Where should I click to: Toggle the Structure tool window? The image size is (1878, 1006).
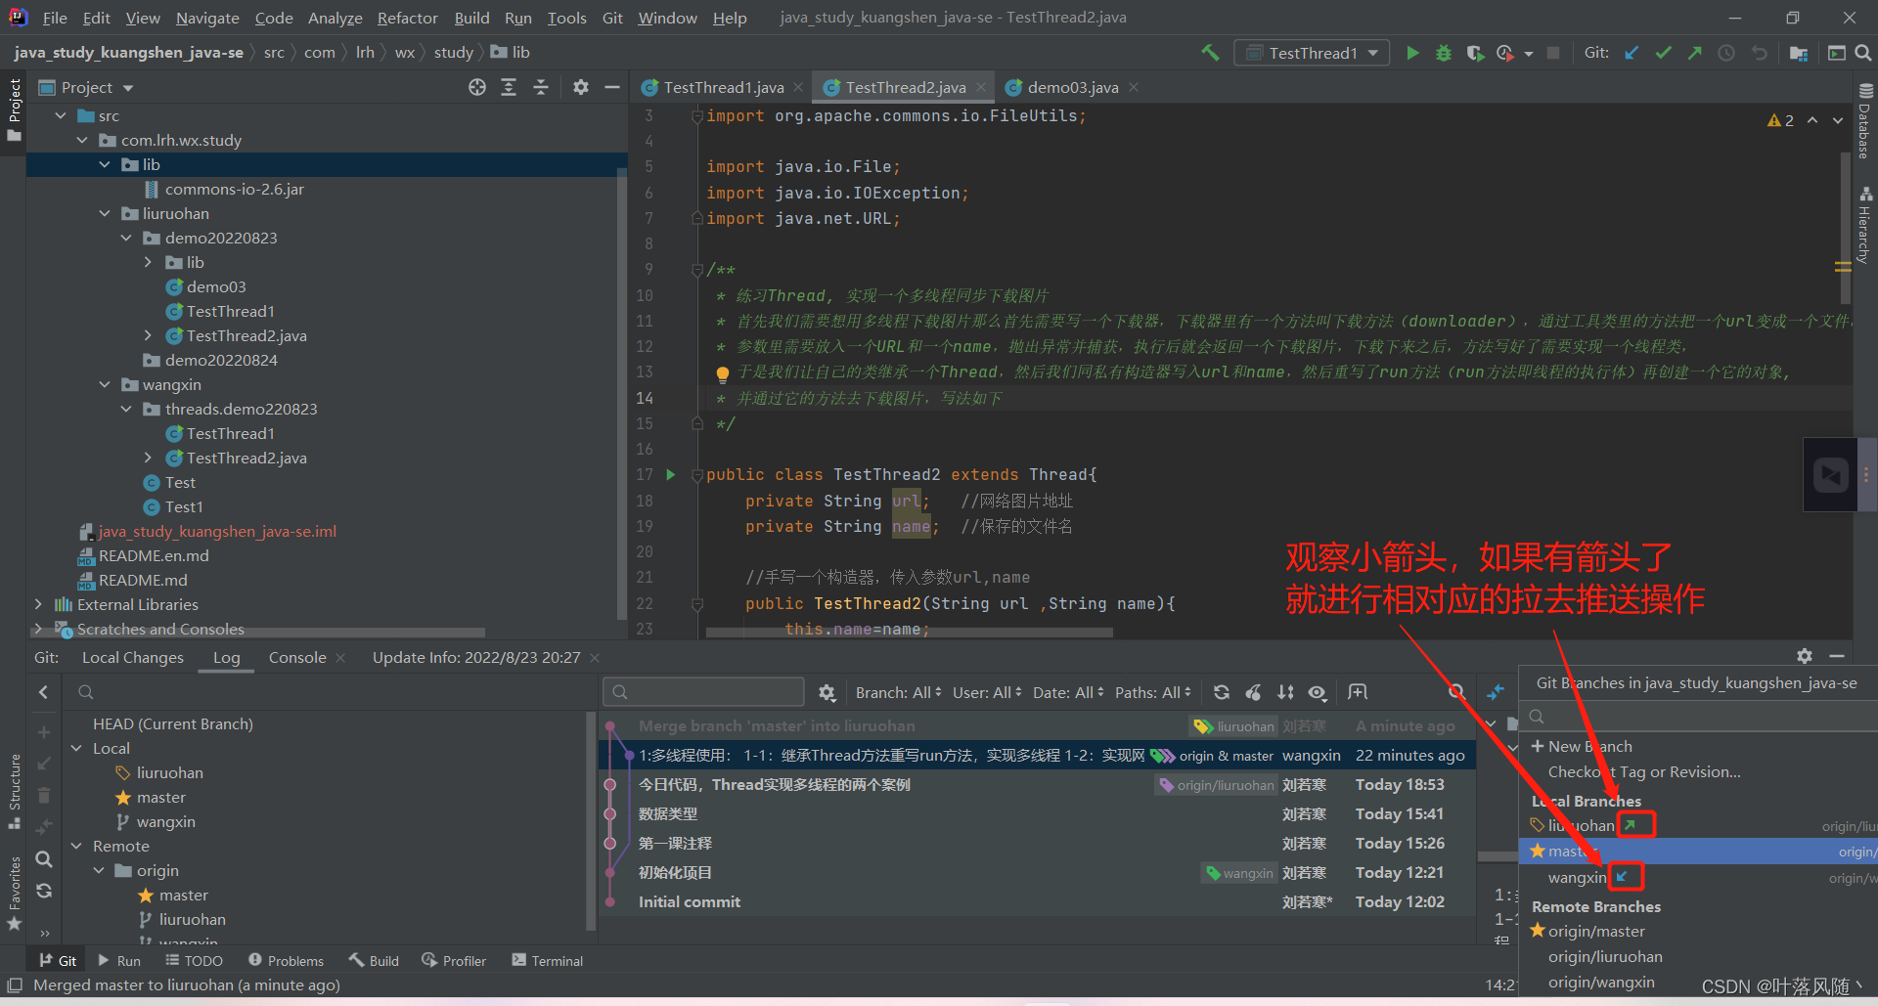14,790
